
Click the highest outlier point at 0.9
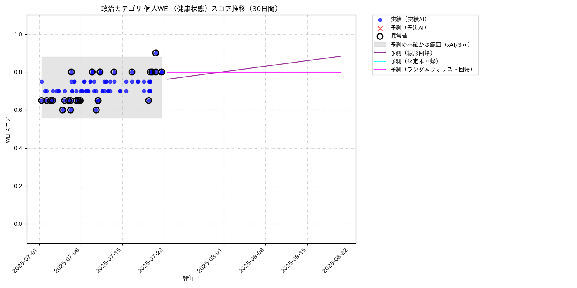point(156,53)
